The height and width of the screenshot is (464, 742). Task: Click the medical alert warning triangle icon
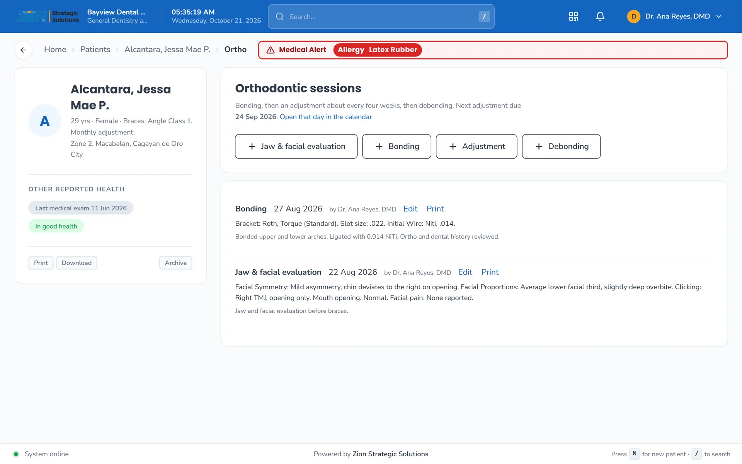pos(271,50)
